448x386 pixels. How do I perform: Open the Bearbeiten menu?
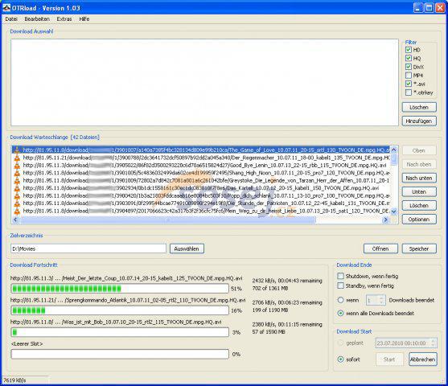click(37, 18)
